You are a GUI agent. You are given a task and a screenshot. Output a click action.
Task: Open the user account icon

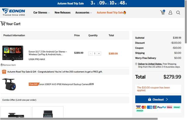pos(170,12)
